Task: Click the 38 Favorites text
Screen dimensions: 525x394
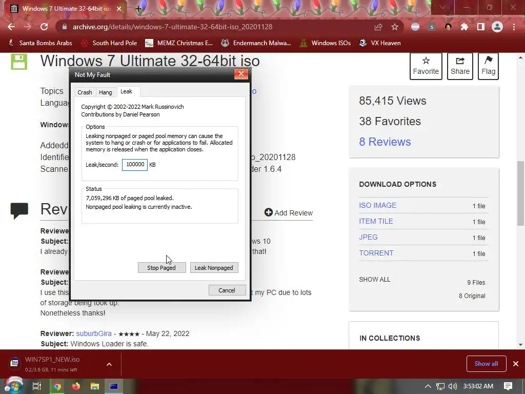Action: [390, 121]
